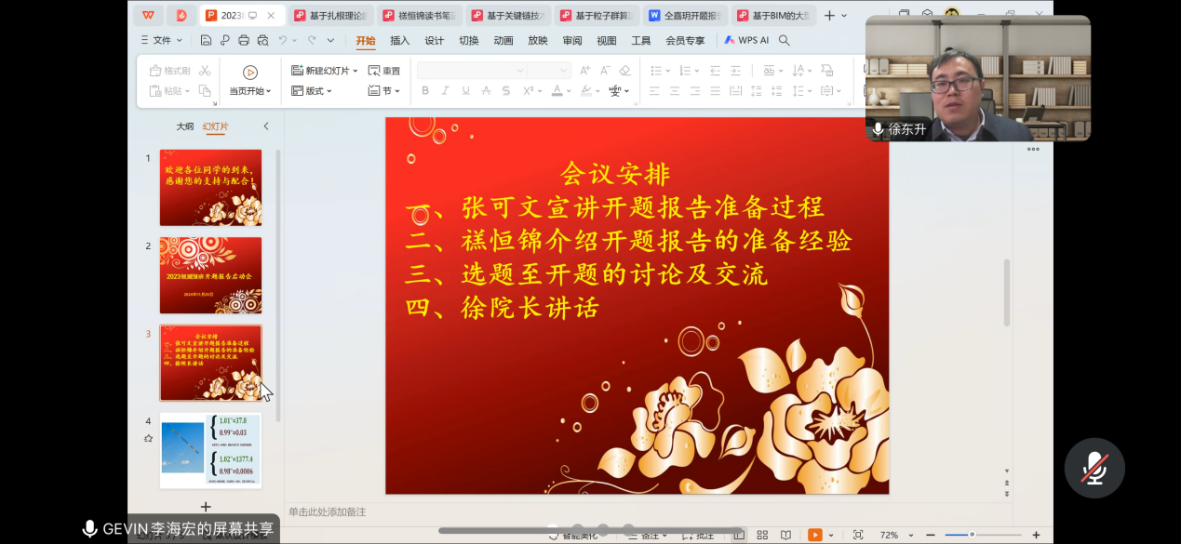Switch to slide sorter grid view
This screenshot has height=544, width=1181.
coord(762,535)
